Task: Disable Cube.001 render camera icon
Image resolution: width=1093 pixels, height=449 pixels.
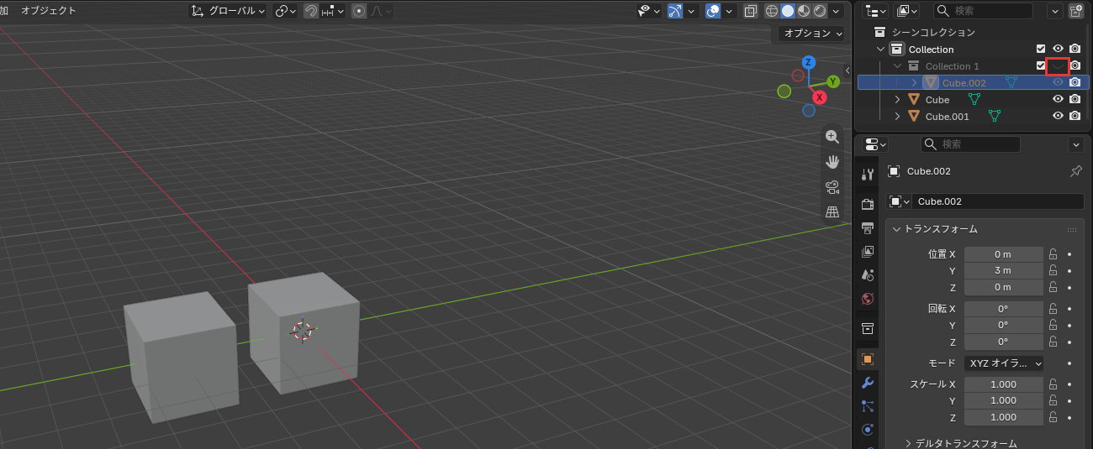Action: [x=1075, y=116]
